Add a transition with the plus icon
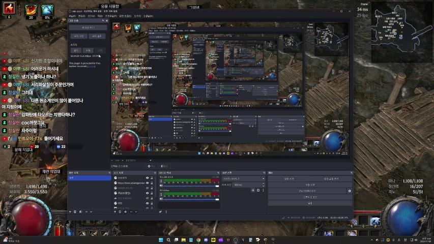 tap(253, 190)
